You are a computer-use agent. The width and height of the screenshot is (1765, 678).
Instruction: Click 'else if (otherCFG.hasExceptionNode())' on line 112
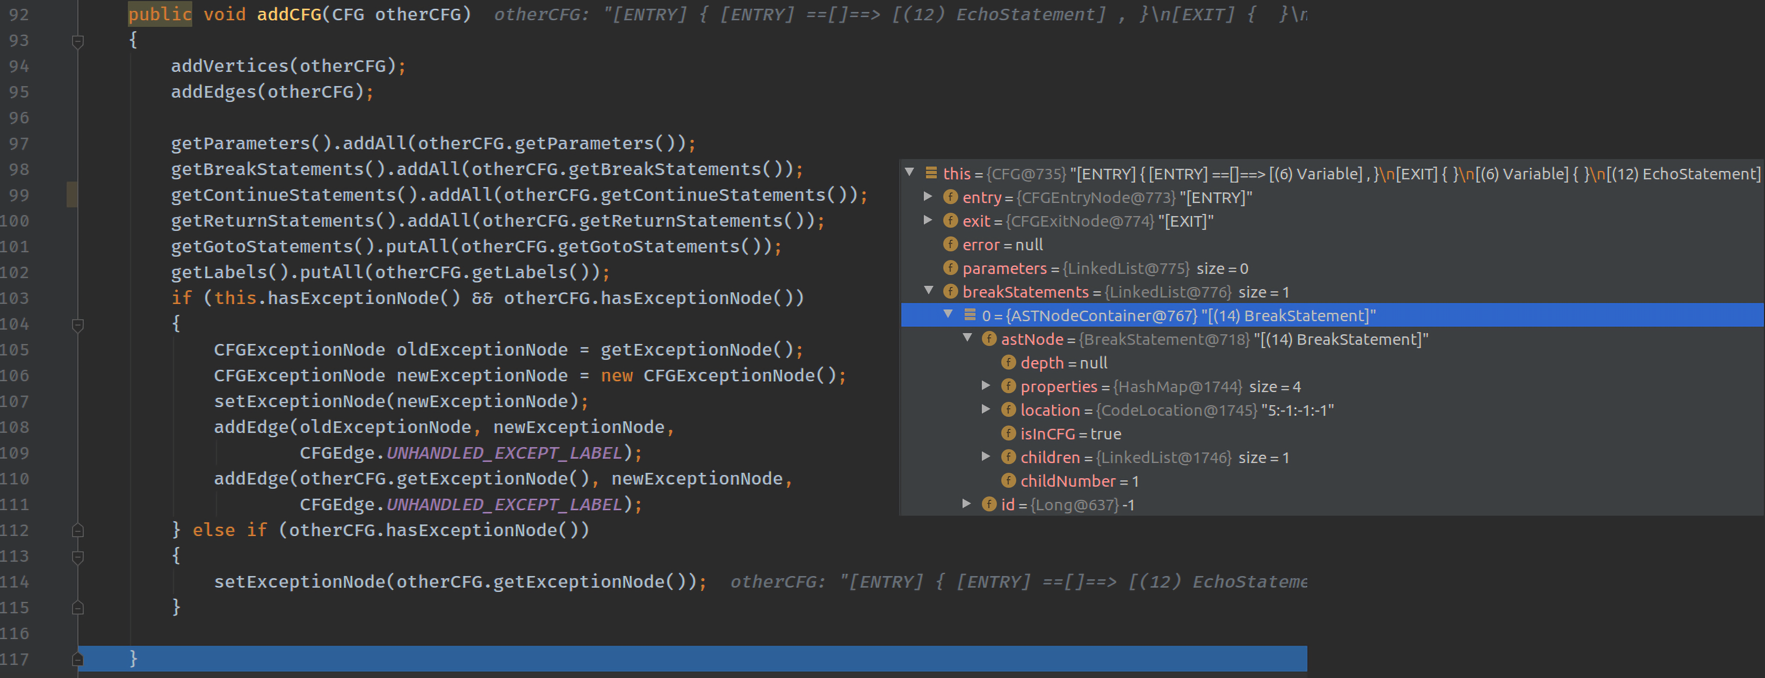[390, 530]
